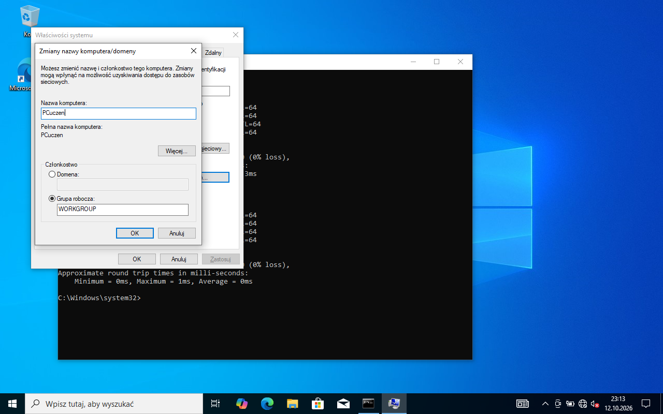Click the WORKGROUP workgroup field
The height and width of the screenshot is (414, 663).
click(x=123, y=210)
